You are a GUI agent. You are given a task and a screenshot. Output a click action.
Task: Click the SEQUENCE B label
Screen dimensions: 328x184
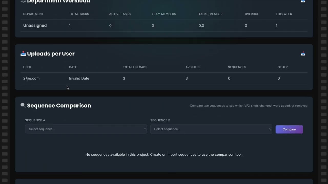pyautogui.click(x=160, y=120)
